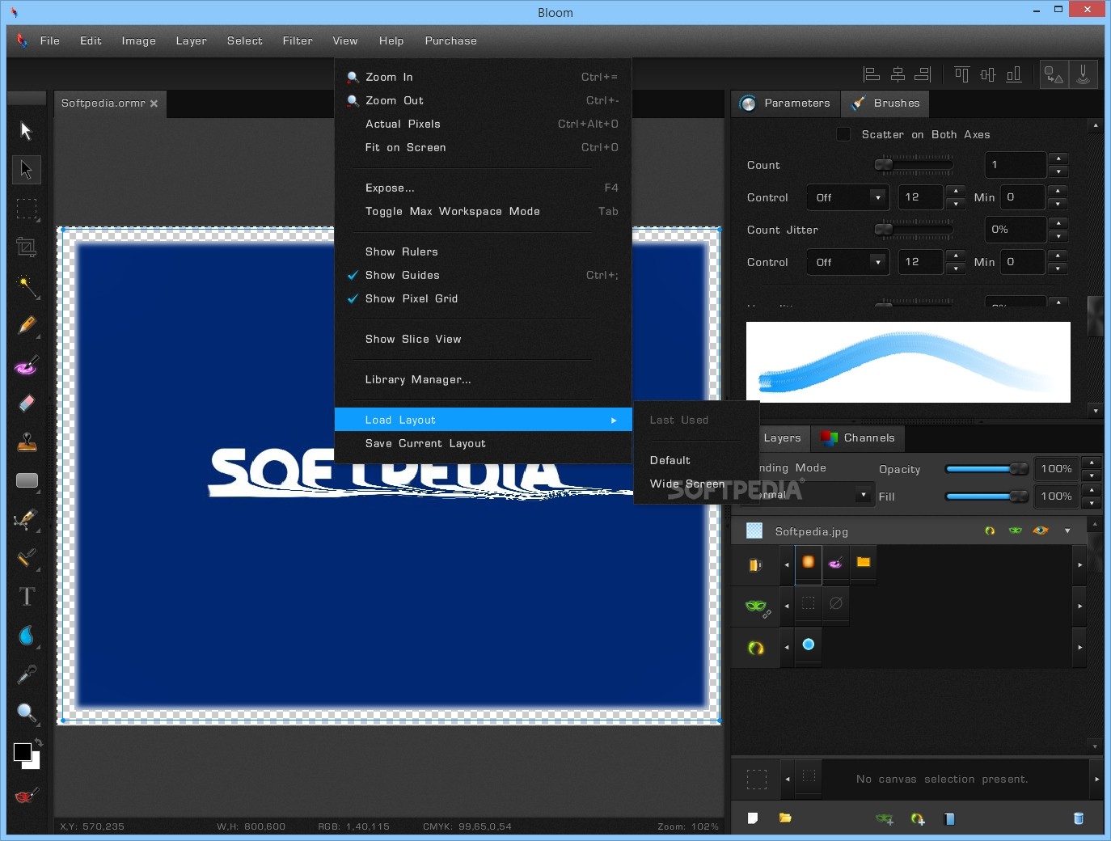This screenshot has height=841, width=1111.
Task: Adjust the layer Fill slider
Action: 986,496
